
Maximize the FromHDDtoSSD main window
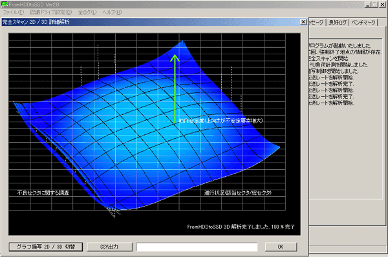tap(374, 5)
